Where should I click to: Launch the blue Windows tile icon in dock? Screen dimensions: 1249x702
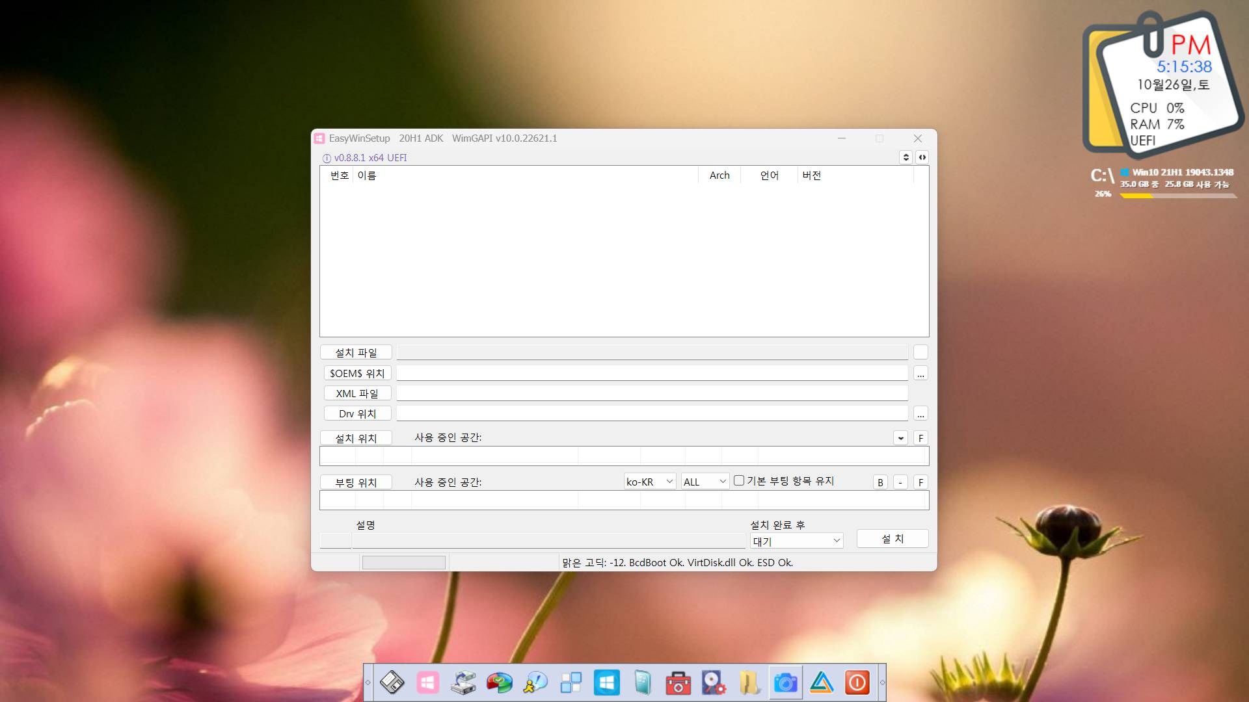(607, 682)
